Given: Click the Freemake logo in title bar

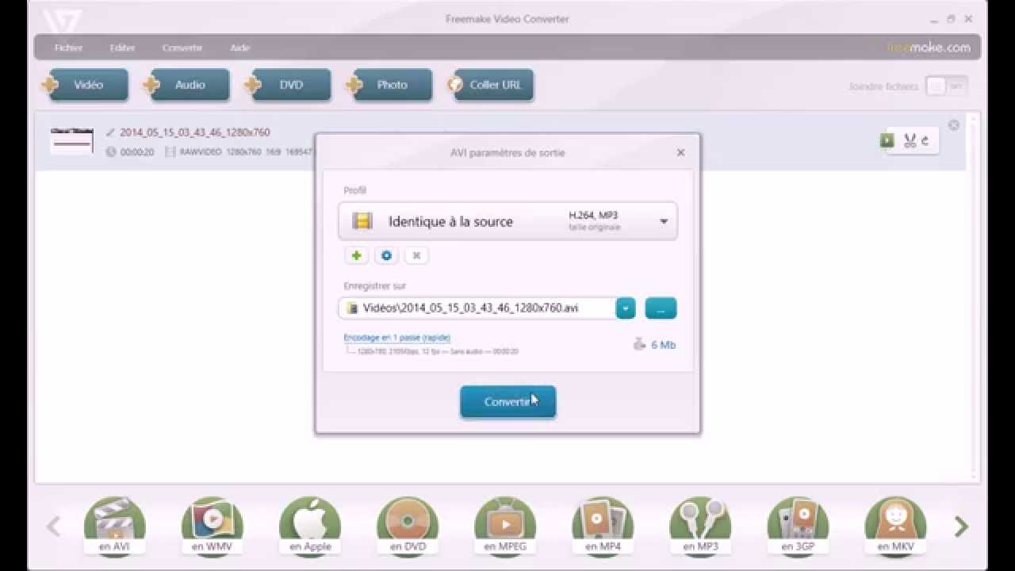Looking at the screenshot, I should 62,20.
